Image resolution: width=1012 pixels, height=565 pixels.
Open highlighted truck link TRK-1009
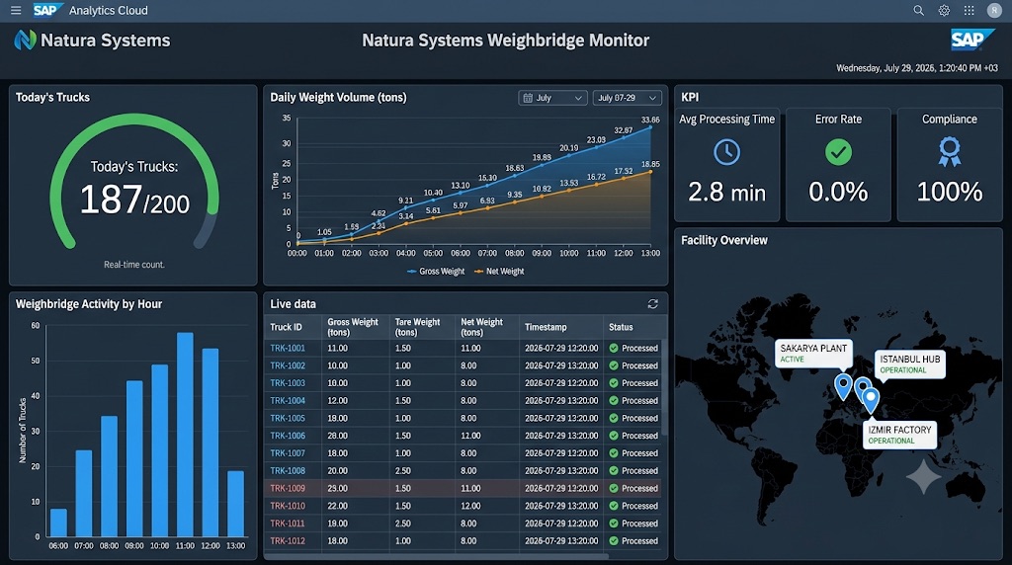(288, 488)
